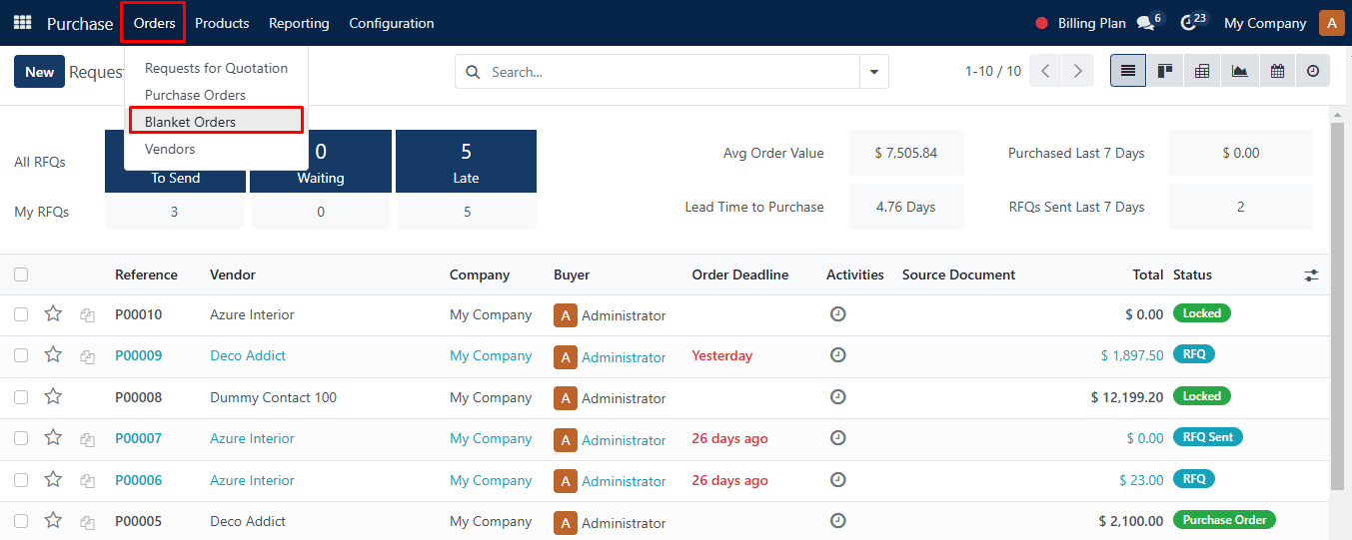Click the My RFQs To Send count 3
The image size is (1352, 540).
click(174, 212)
